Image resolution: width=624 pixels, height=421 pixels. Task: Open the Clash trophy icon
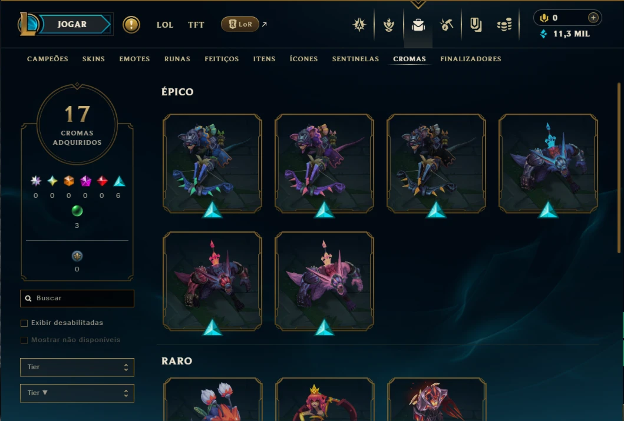[x=389, y=25]
